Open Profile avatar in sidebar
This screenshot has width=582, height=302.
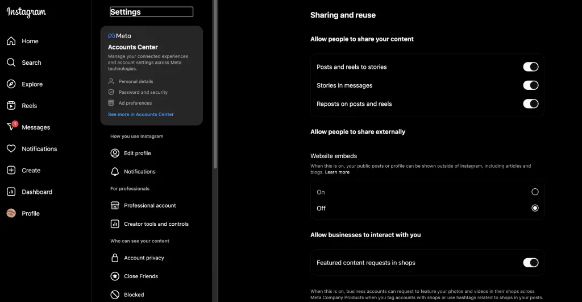point(11,213)
